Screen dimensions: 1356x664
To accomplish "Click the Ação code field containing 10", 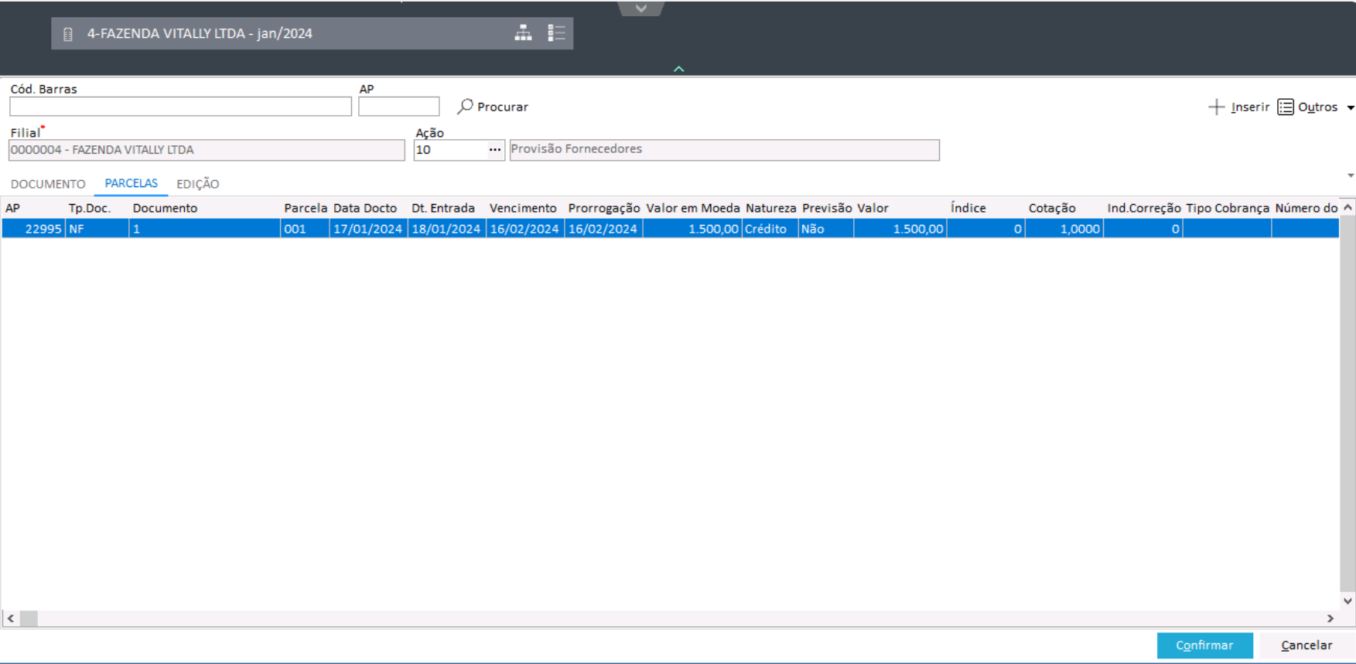I will tap(450, 150).
